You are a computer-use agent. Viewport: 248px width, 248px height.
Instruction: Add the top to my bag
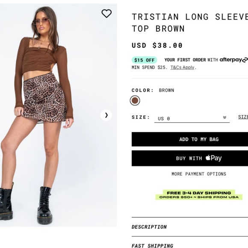coord(190,139)
